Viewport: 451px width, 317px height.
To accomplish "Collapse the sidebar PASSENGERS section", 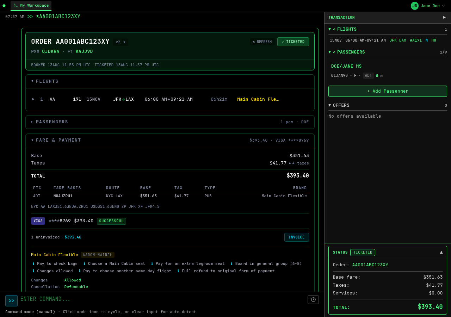I will 330,52.
